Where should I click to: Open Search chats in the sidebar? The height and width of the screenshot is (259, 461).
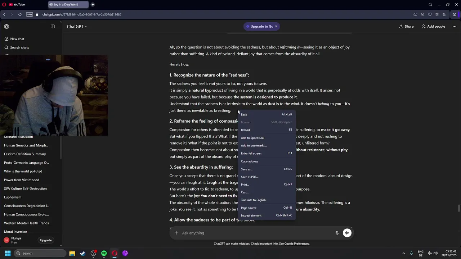pyautogui.click(x=19, y=47)
